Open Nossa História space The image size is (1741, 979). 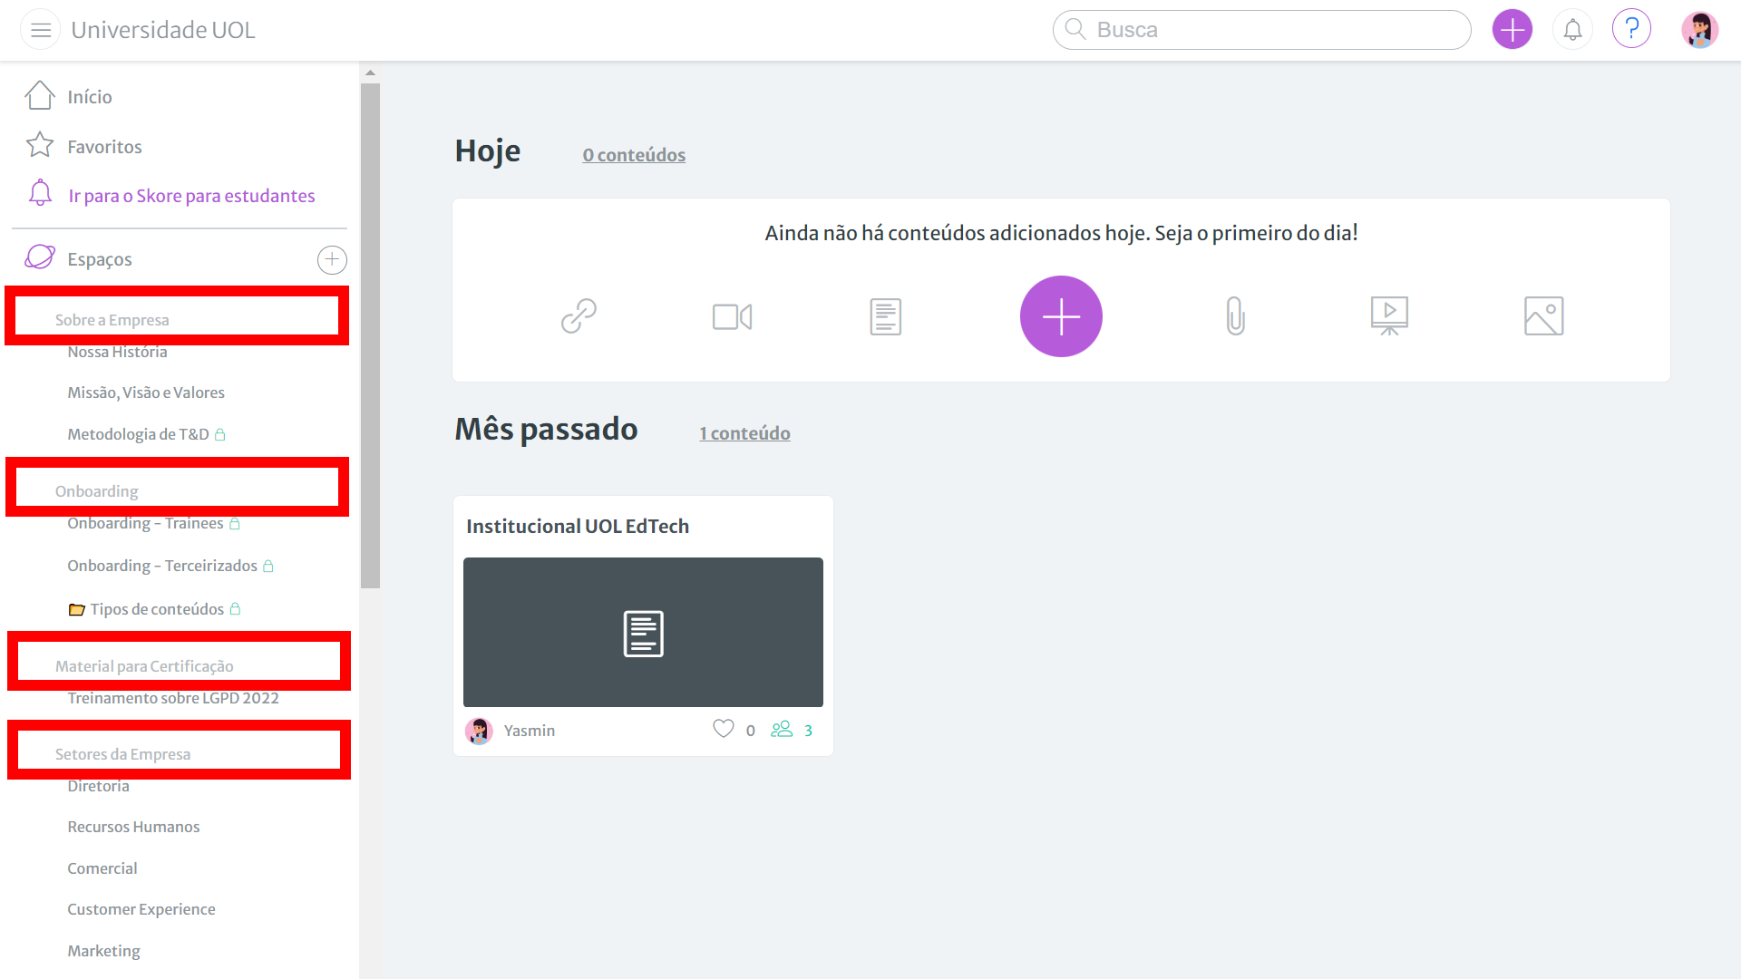[x=117, y=352]
